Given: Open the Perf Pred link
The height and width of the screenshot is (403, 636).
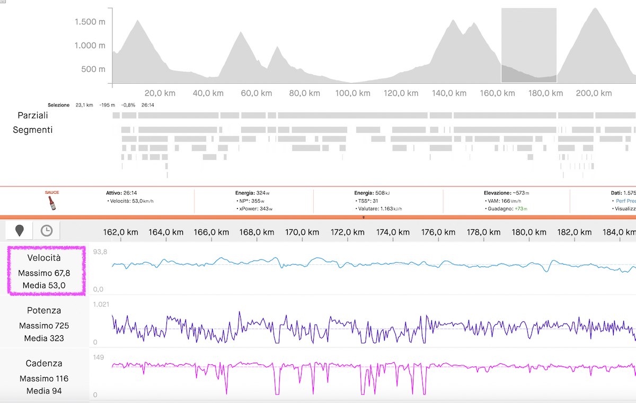Looking at the screenshot, I should click(625, 201).
